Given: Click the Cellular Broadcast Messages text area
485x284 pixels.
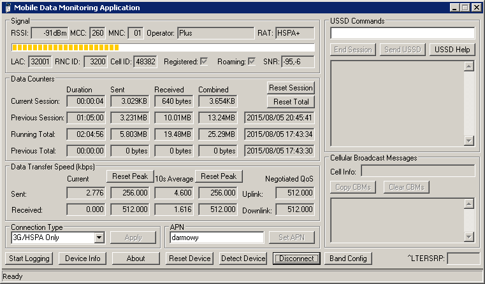Looking at the screenshot, I should click(398, 220).
